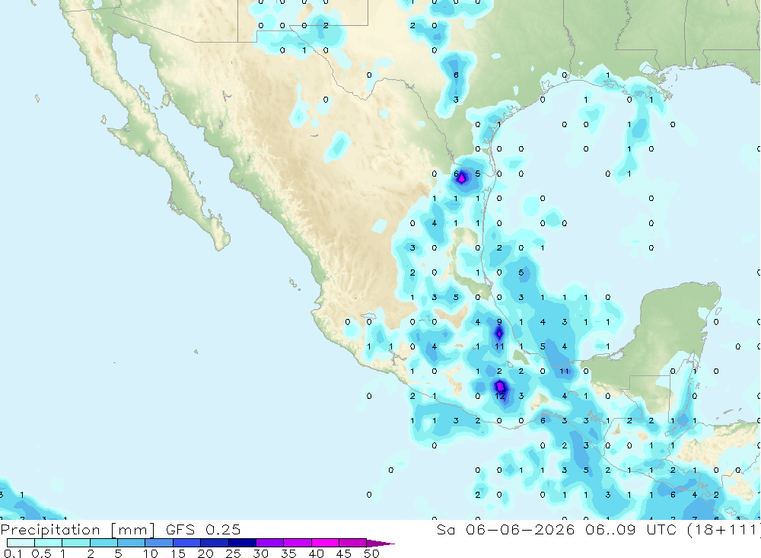This screenshot has width=761, height=558.
Task: Click the arrow tip beyond 50 mm
Action: click(380, 544)
